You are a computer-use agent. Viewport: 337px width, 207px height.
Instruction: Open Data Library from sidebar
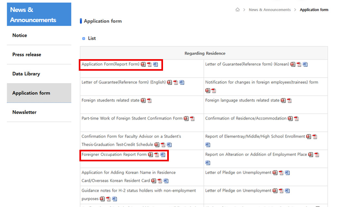pyautogui.click(x=26, y=74)
